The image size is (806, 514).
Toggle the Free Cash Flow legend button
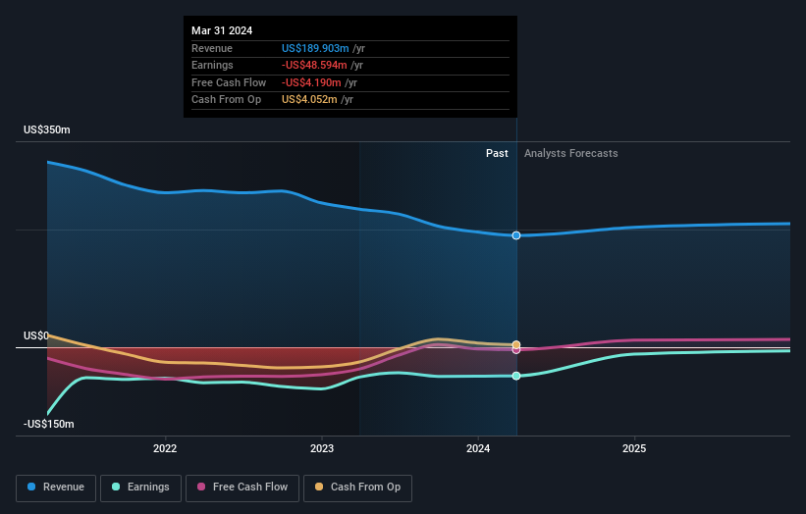242,488
